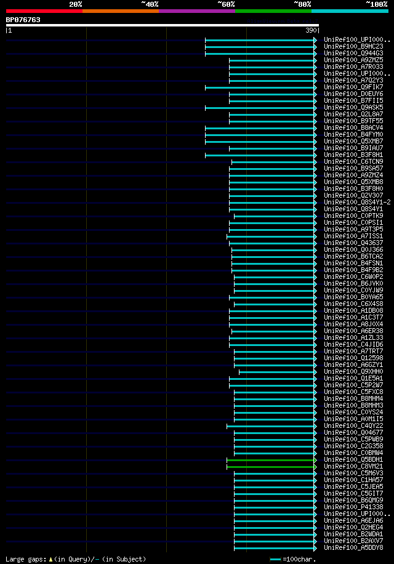Select the UniRef100_C6W0P2 label
The height and width of the screenshot is (564, 394).
(x=353, y=277)
